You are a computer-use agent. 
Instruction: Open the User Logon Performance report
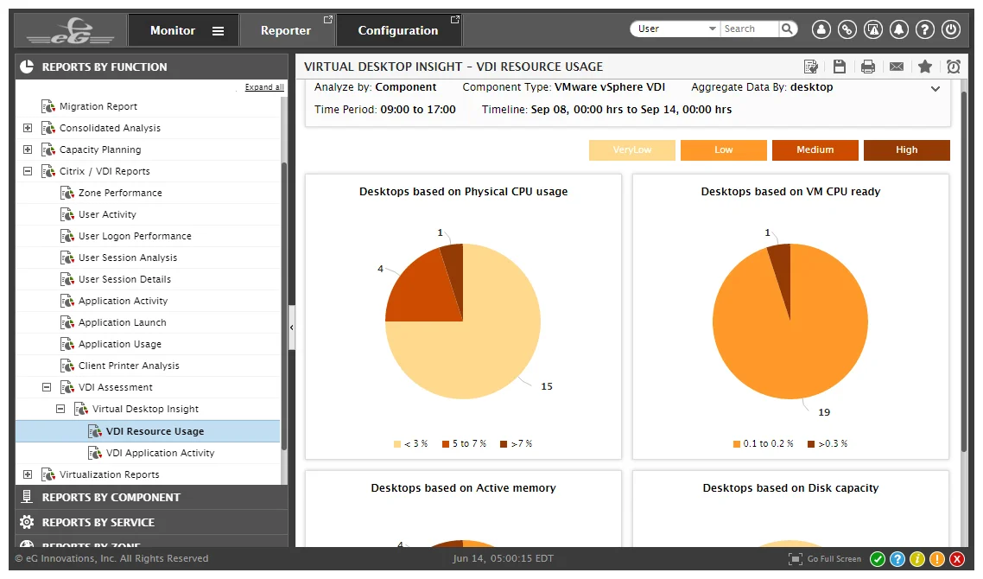[135, 236]
